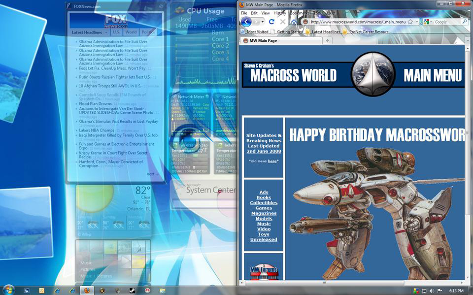Open the Windows Start orb
The image size is (473, 295).
(8, 290)
